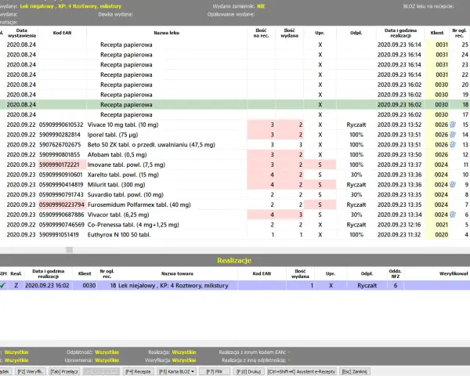Click realization time 2020.09.23 11:32 cell
Image resolution: width=470 pixels, height=376 pixels.
[399, 234]
